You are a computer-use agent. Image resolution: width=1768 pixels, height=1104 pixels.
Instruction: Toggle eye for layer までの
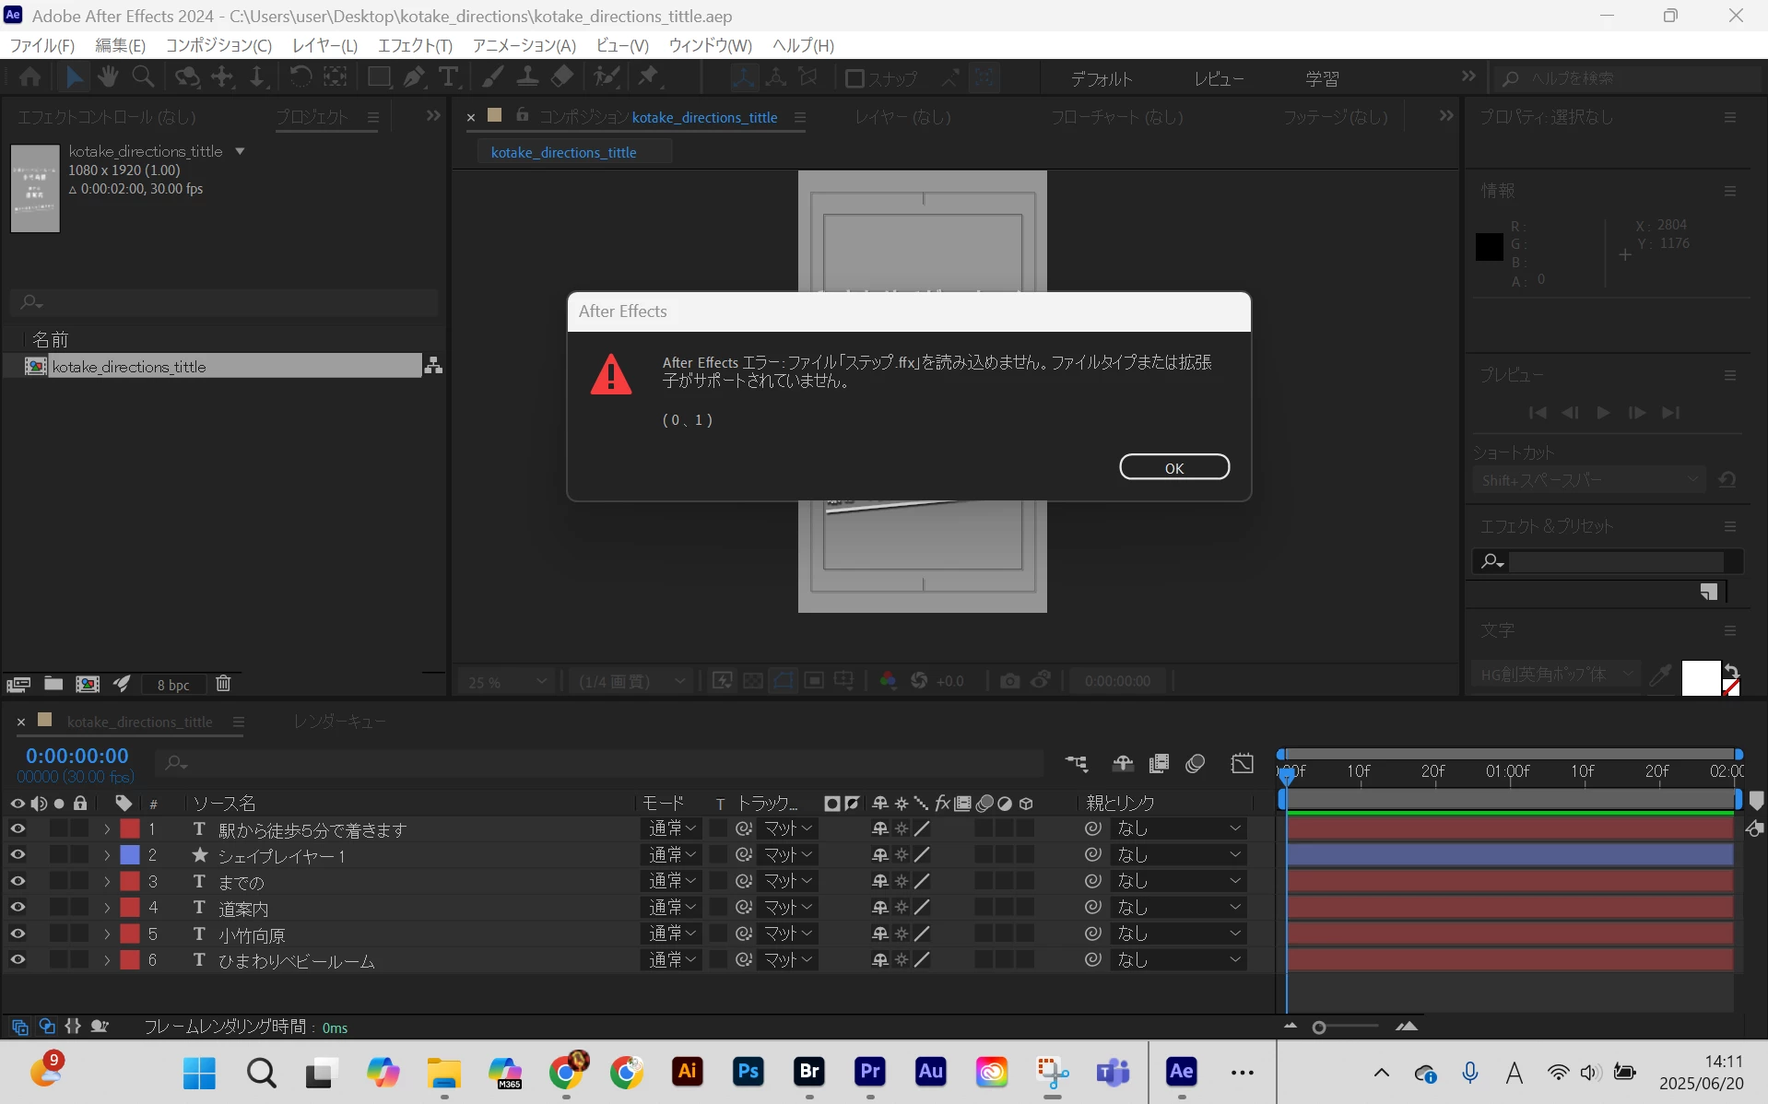[x=18, y=881]
